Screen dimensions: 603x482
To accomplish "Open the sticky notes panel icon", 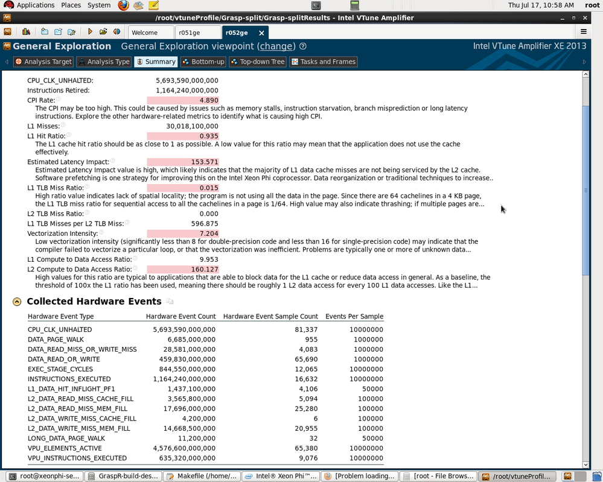I will (x=153, y=5).
